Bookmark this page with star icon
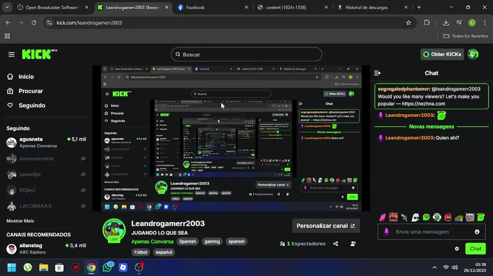 [x=409, y=23]
